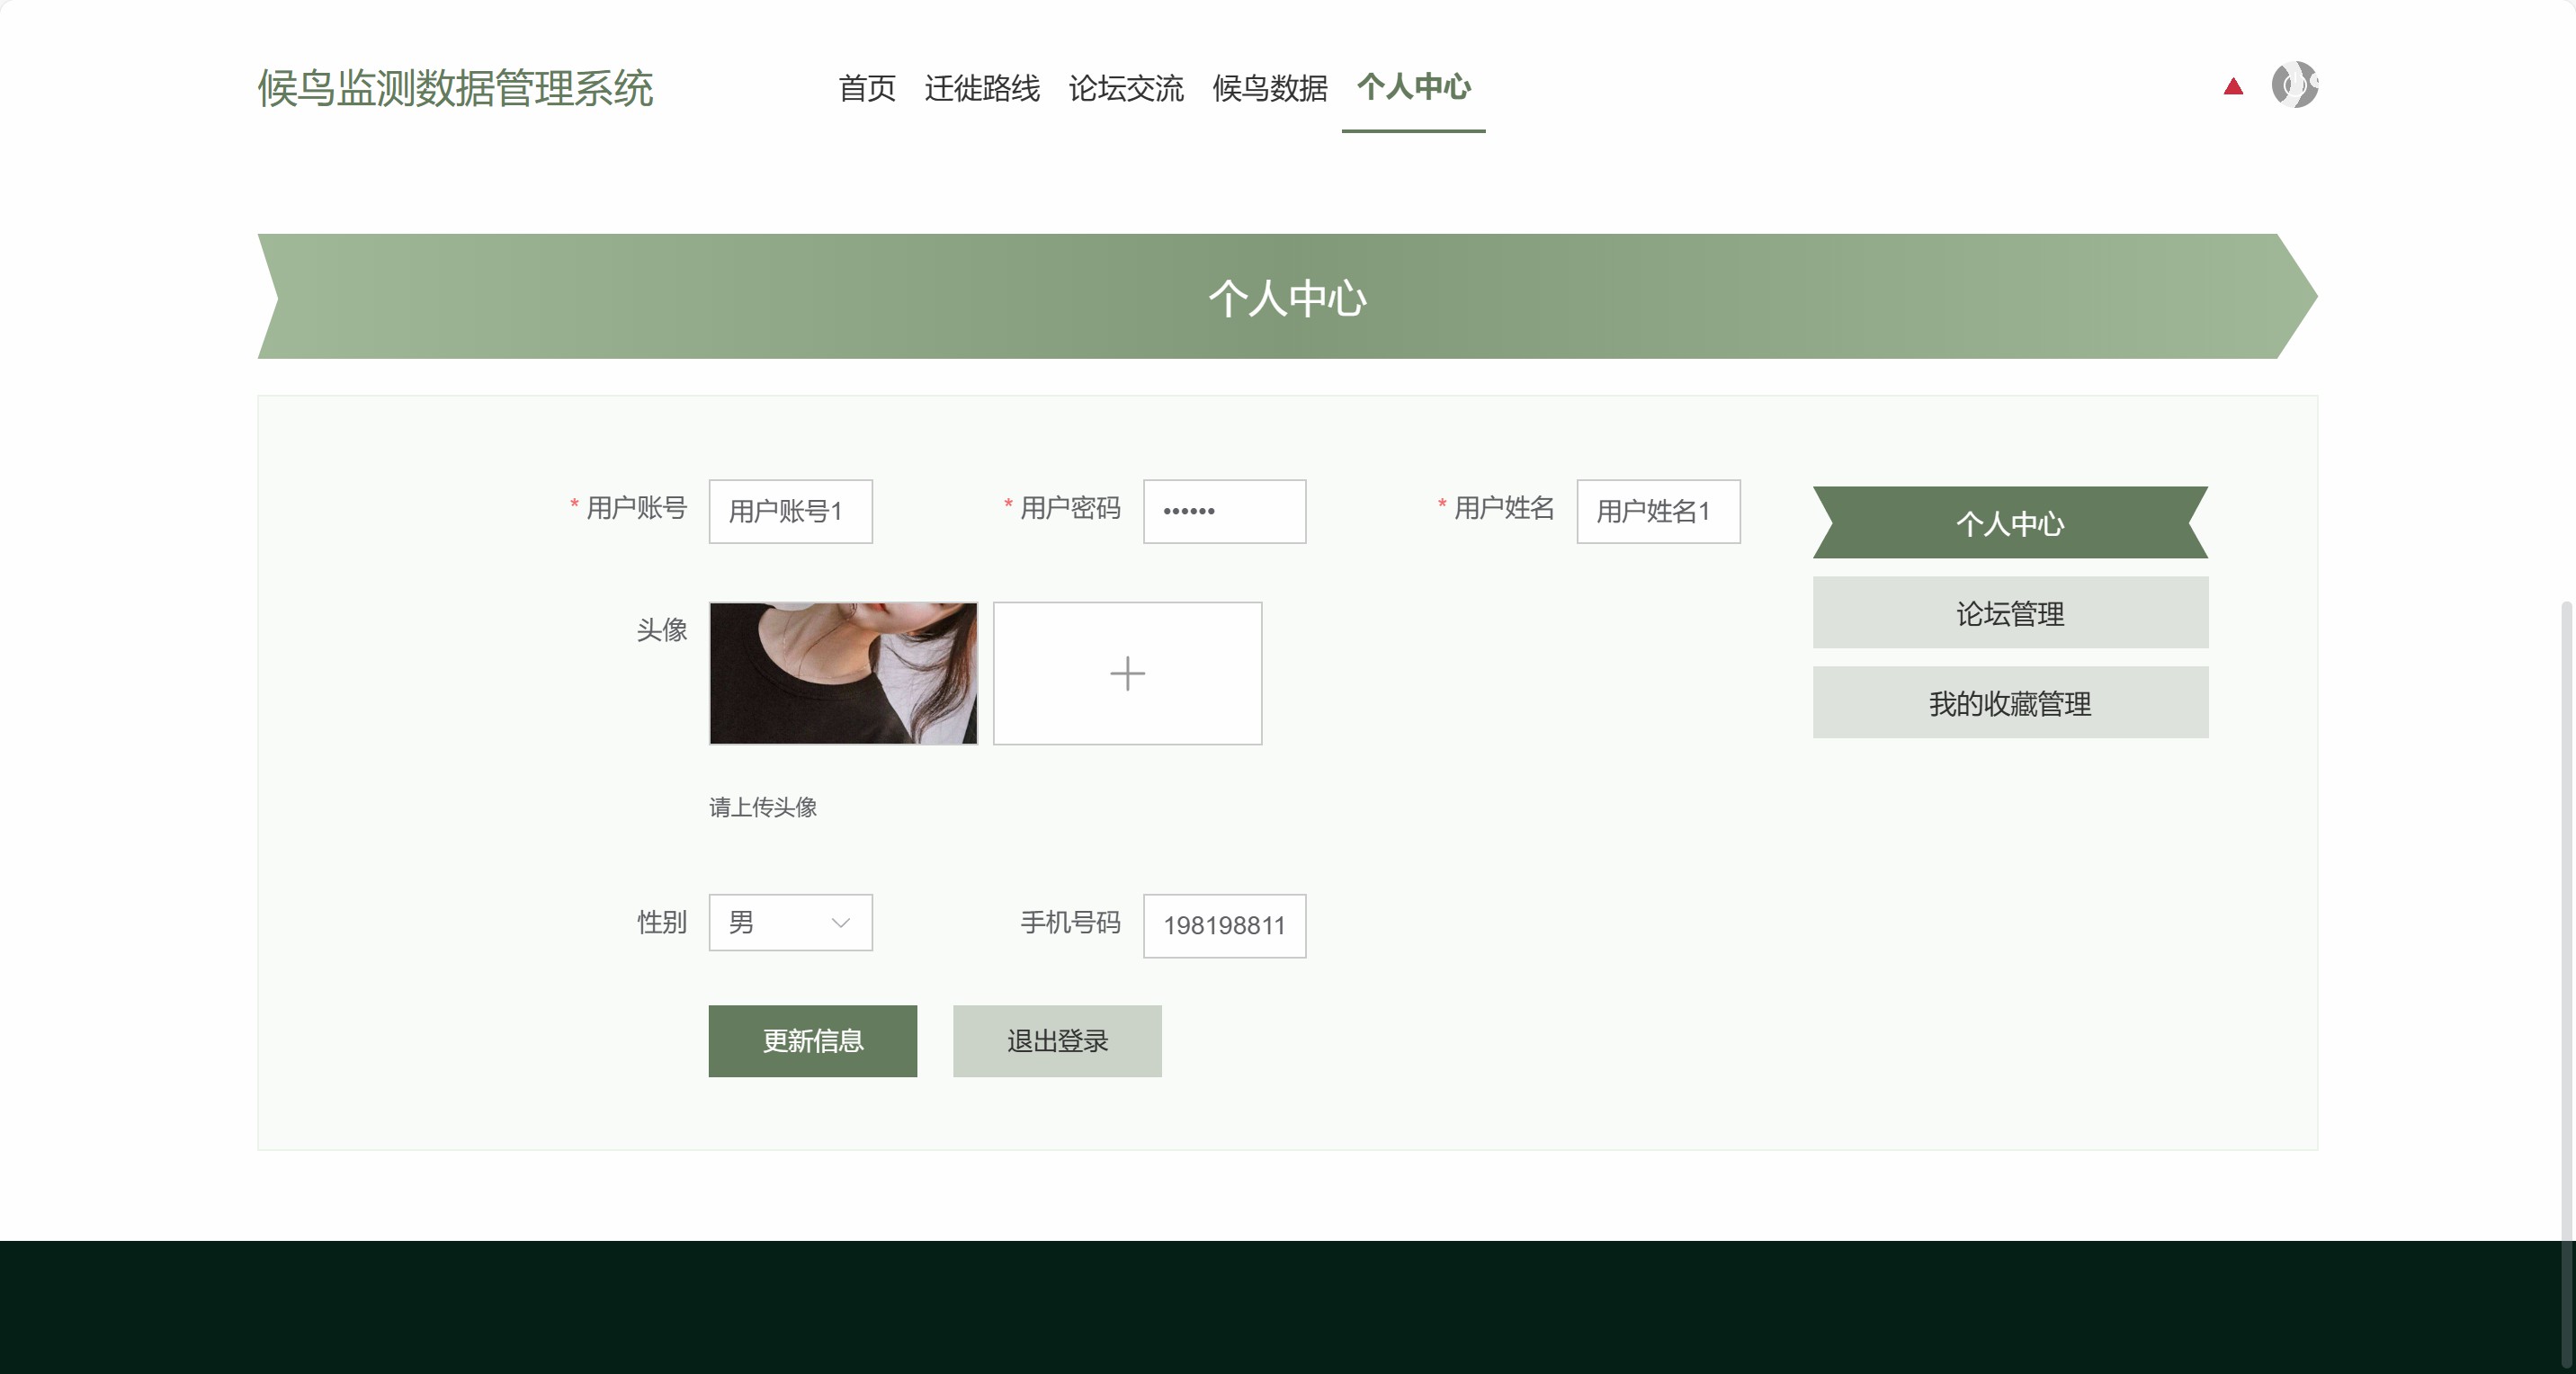The image size is (2576, 1374).
Task: Click the uploaded avatar photo thumbnail
Action: (x=843, y=673)
